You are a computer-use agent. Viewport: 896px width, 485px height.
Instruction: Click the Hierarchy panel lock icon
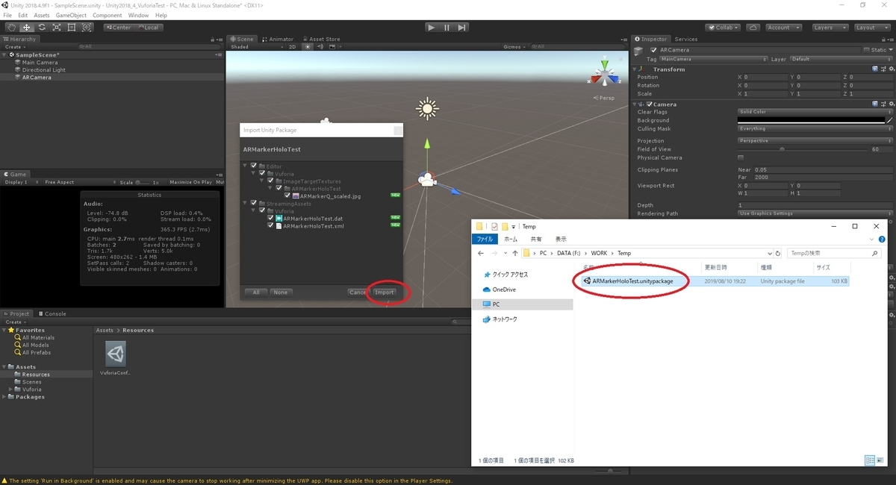point(212,39)
